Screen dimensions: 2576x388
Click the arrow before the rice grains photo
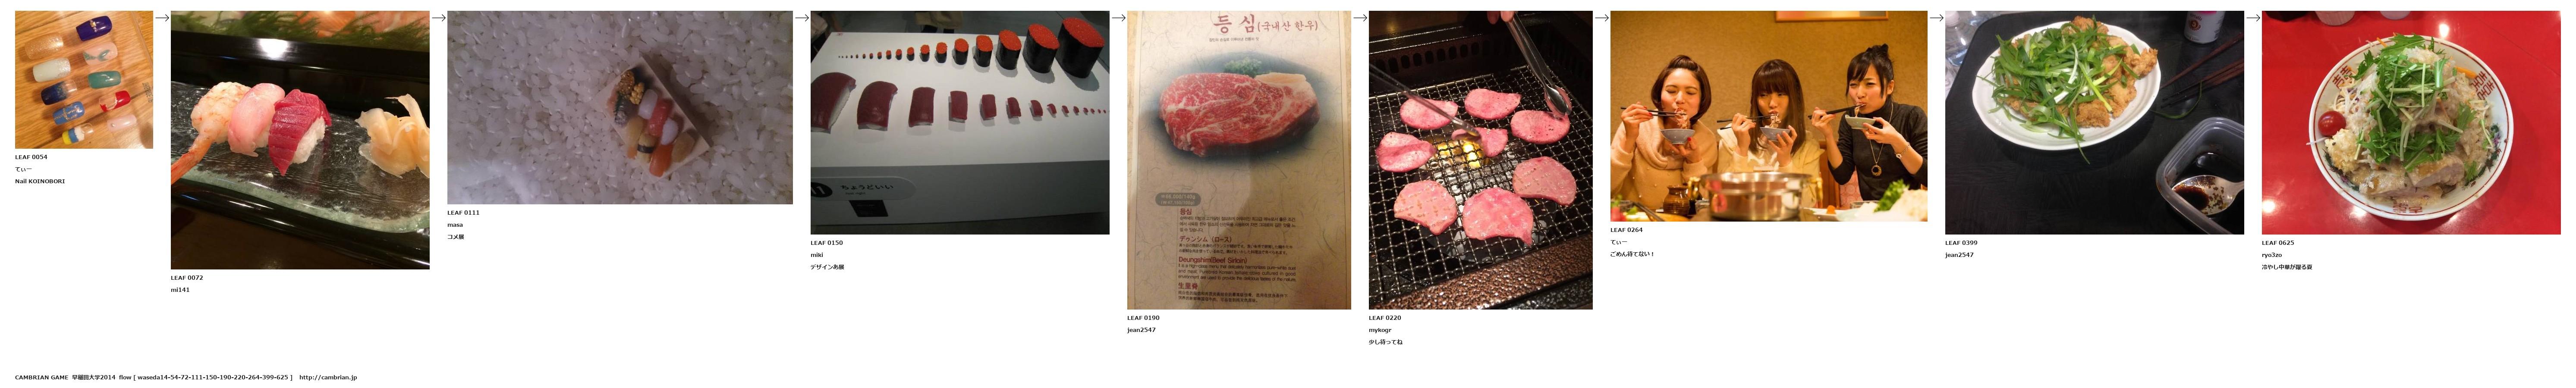438,17
